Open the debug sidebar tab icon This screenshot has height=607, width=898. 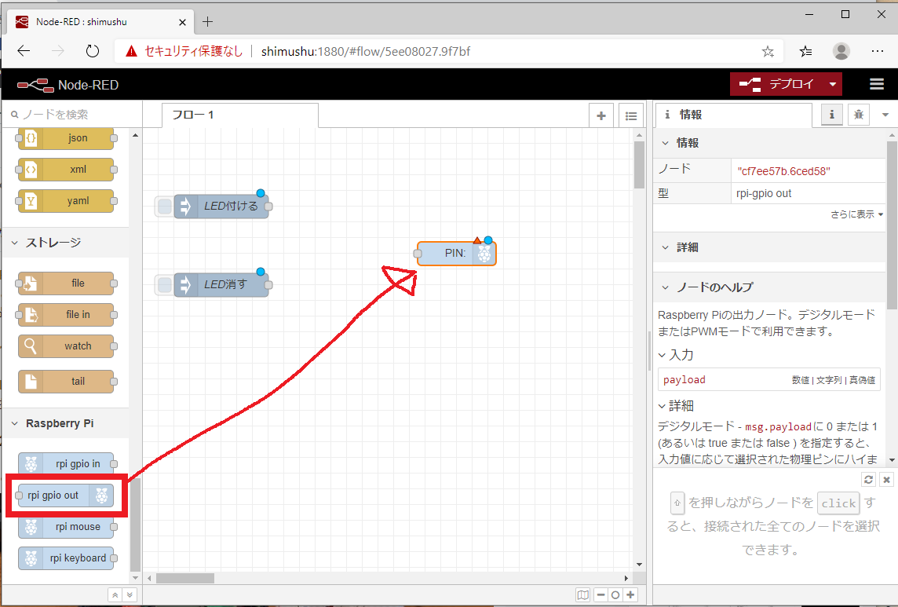tap(859, 115)
